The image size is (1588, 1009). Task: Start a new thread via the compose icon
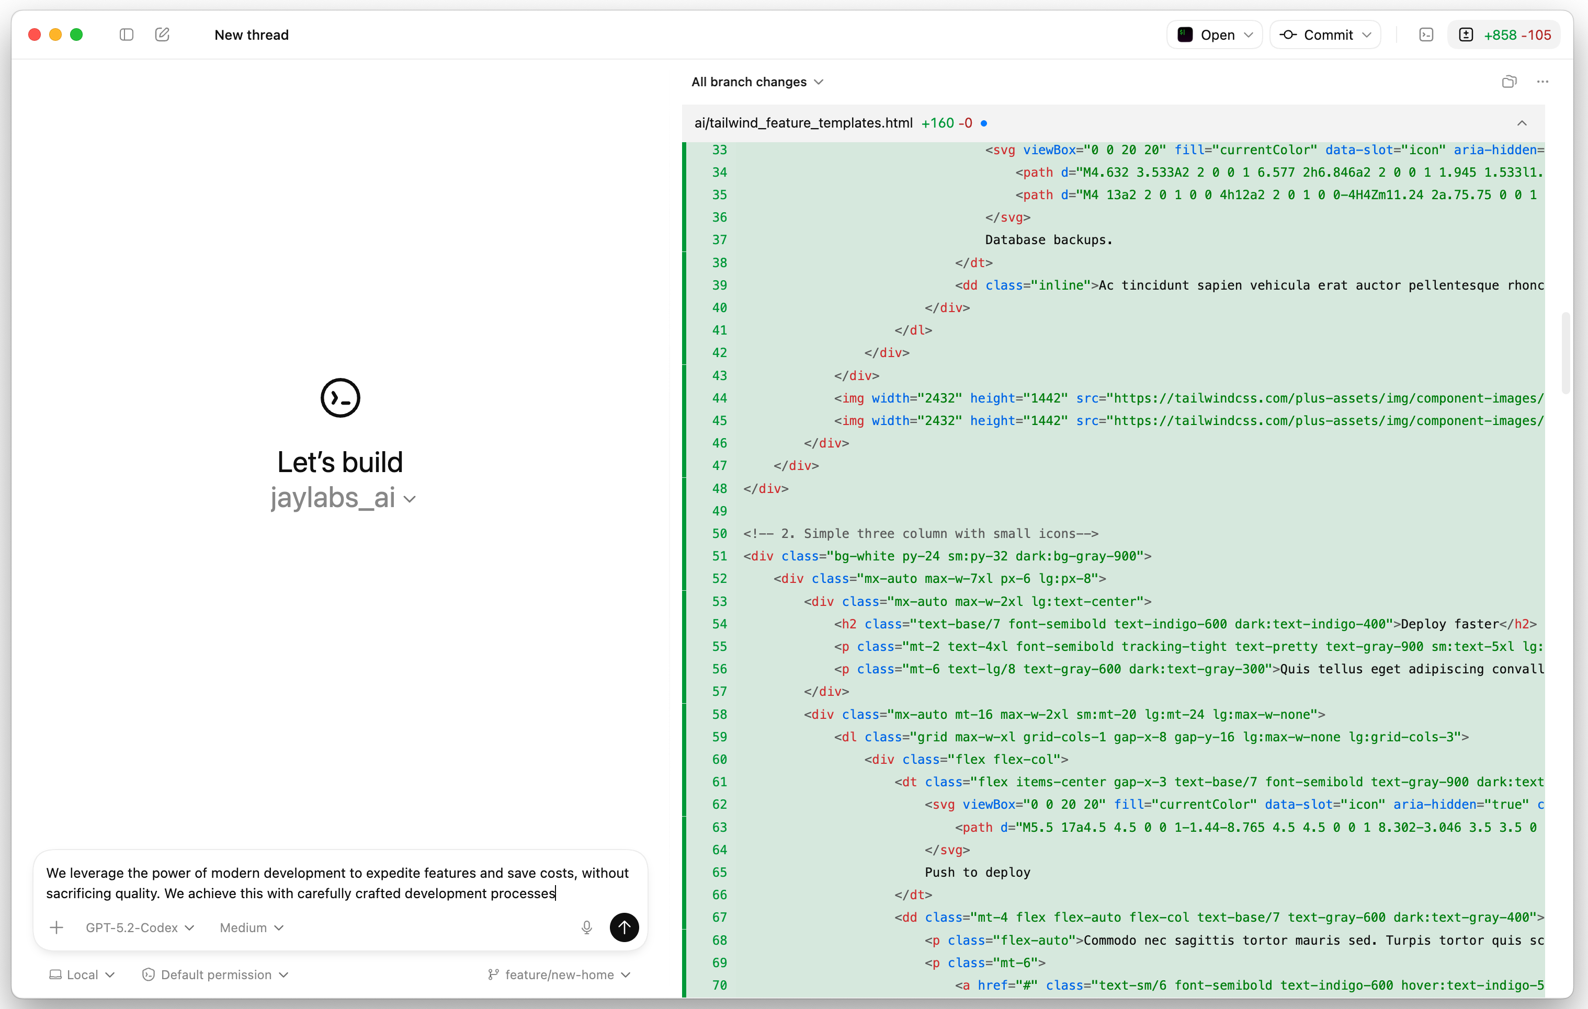(162, 35)
